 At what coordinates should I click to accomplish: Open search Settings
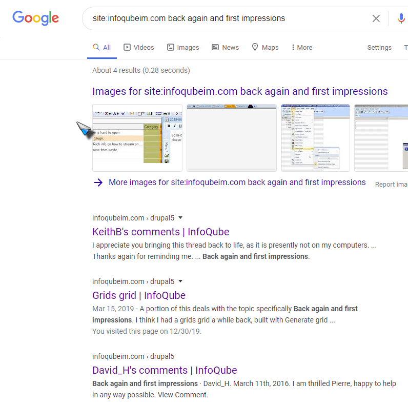point(379,47)
